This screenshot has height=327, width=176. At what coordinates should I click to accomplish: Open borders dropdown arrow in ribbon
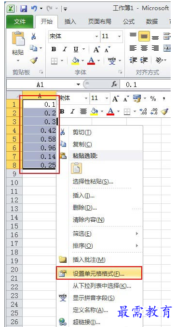[x=62, y=61]
